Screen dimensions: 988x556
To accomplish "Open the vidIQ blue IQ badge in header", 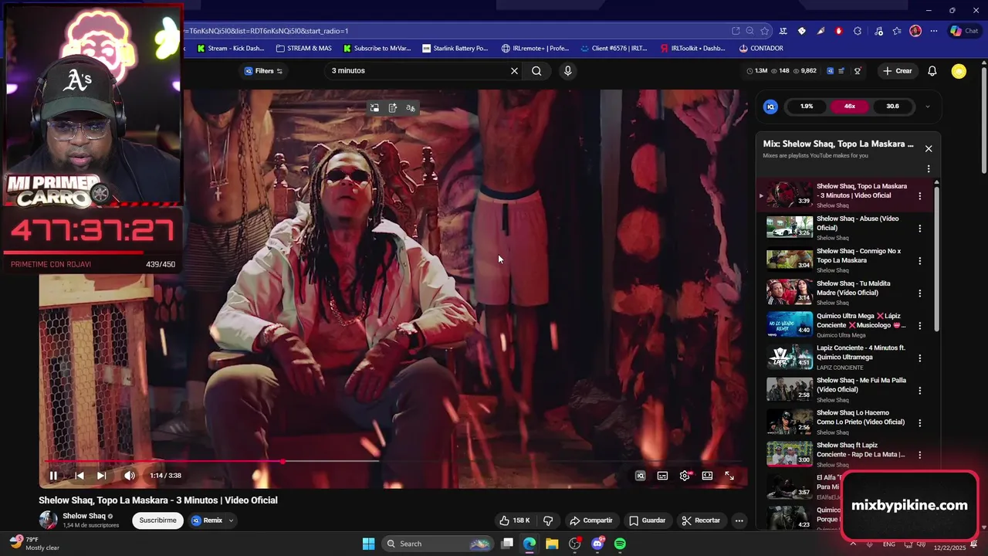I will [830, 71].
